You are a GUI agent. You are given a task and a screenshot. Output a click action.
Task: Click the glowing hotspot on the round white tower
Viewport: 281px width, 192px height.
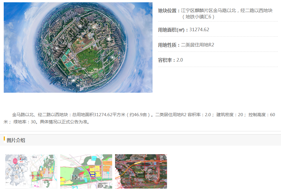click(x=80, y=26)
